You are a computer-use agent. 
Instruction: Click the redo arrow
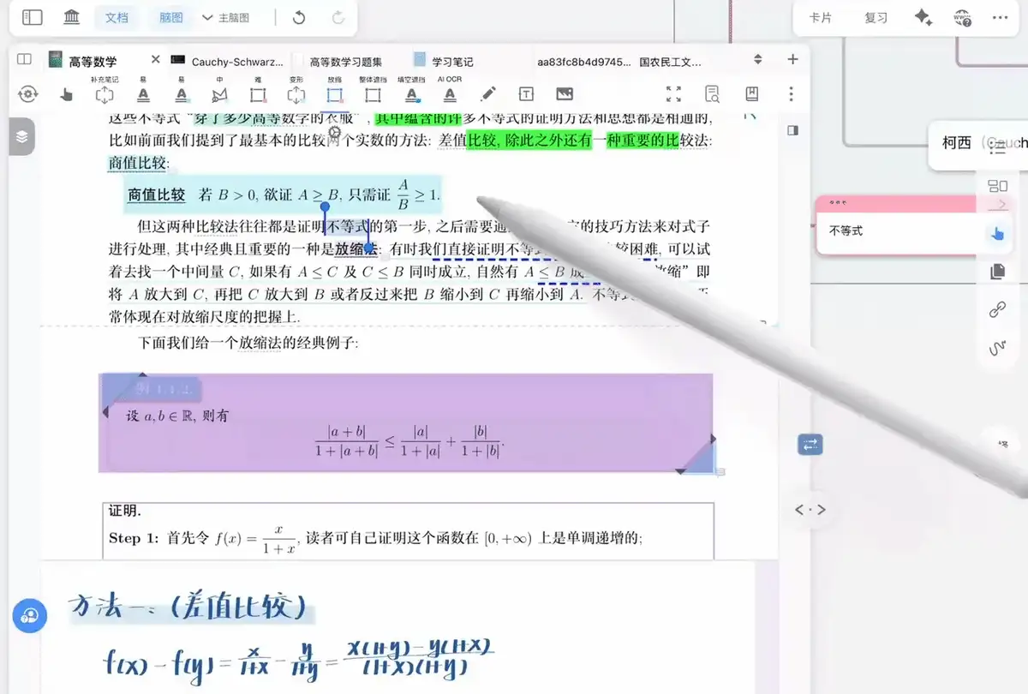pos(338,17)
